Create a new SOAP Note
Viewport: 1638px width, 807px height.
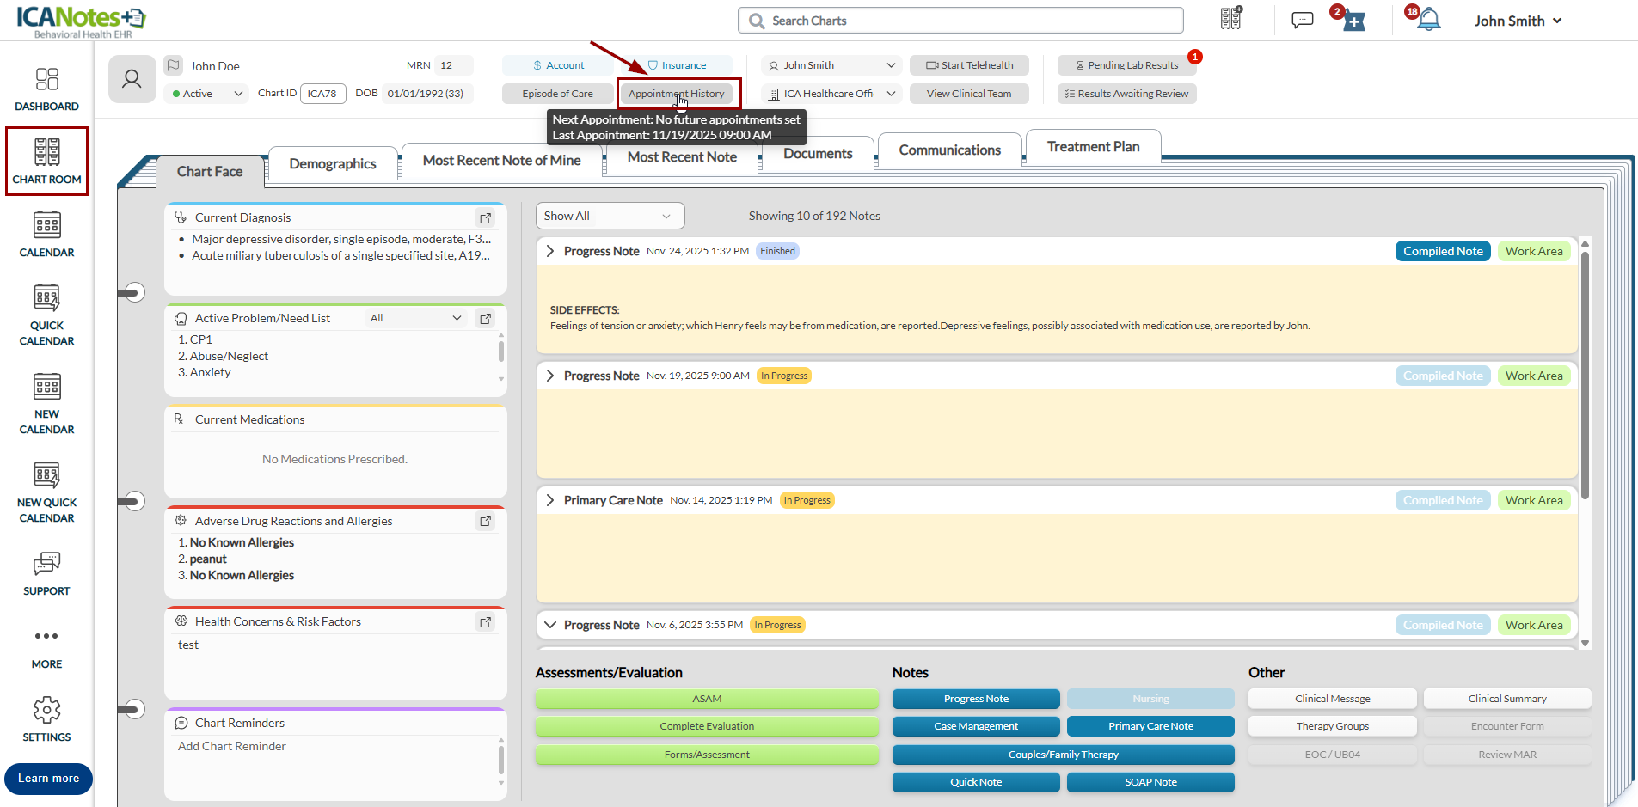1150,782
